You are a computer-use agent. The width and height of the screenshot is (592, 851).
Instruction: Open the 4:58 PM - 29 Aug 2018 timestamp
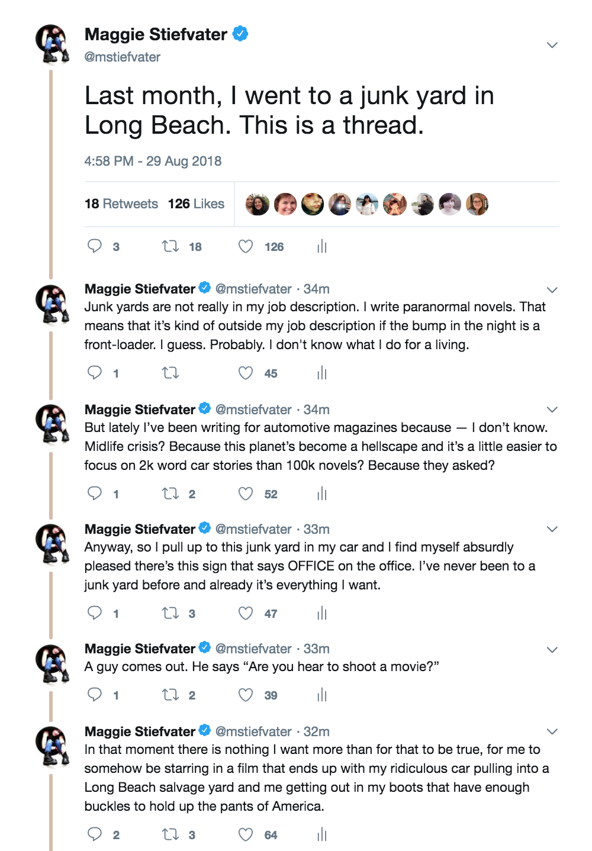coord(153,162)
